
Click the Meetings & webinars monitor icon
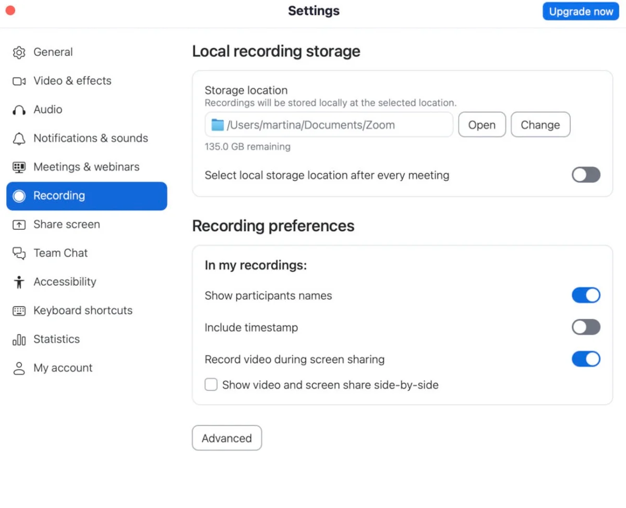(19, 167)
